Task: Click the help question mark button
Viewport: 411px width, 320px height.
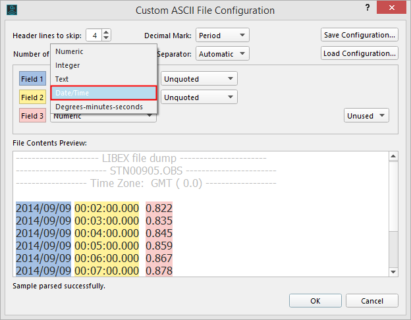Action: [366, 9]
